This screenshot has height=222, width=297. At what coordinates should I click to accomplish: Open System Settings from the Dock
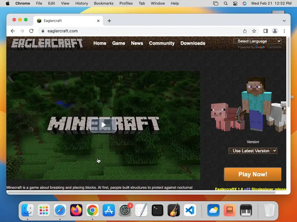tap(125, 210)
